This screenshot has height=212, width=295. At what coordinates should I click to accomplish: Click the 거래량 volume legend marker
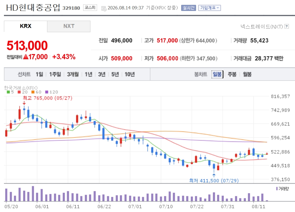[277, 189]
